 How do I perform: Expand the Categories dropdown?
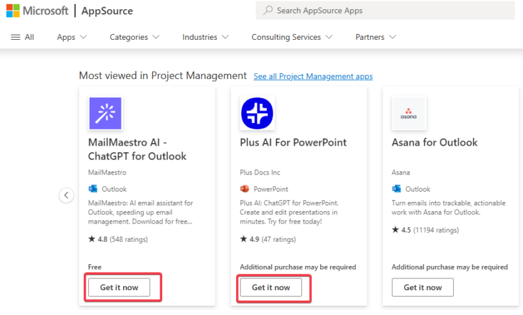pos(135,37)
